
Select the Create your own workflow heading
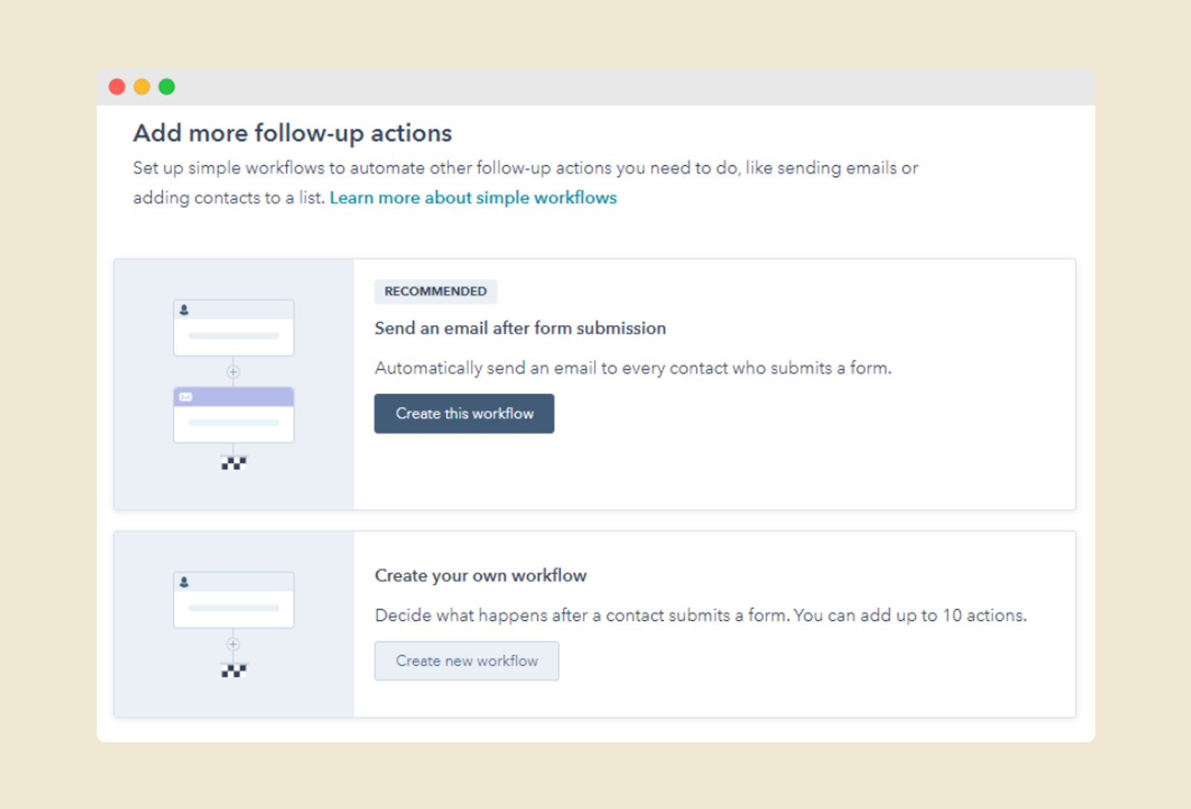480,575
